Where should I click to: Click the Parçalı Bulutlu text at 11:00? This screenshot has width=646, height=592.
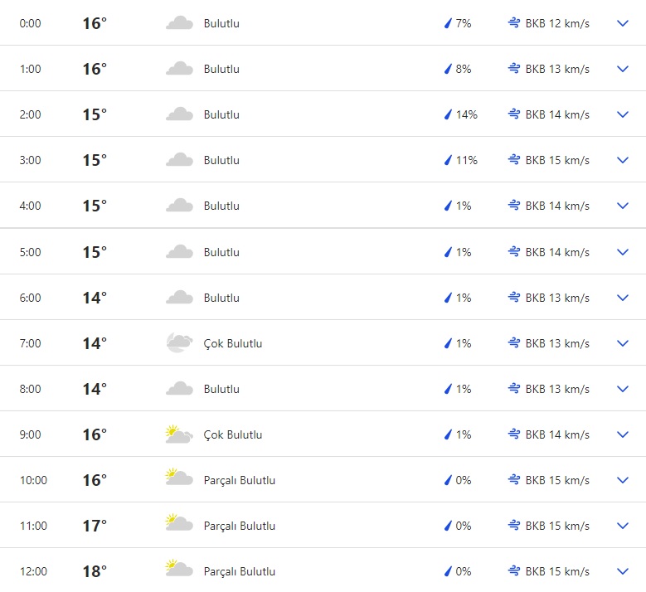coord(240,526)
